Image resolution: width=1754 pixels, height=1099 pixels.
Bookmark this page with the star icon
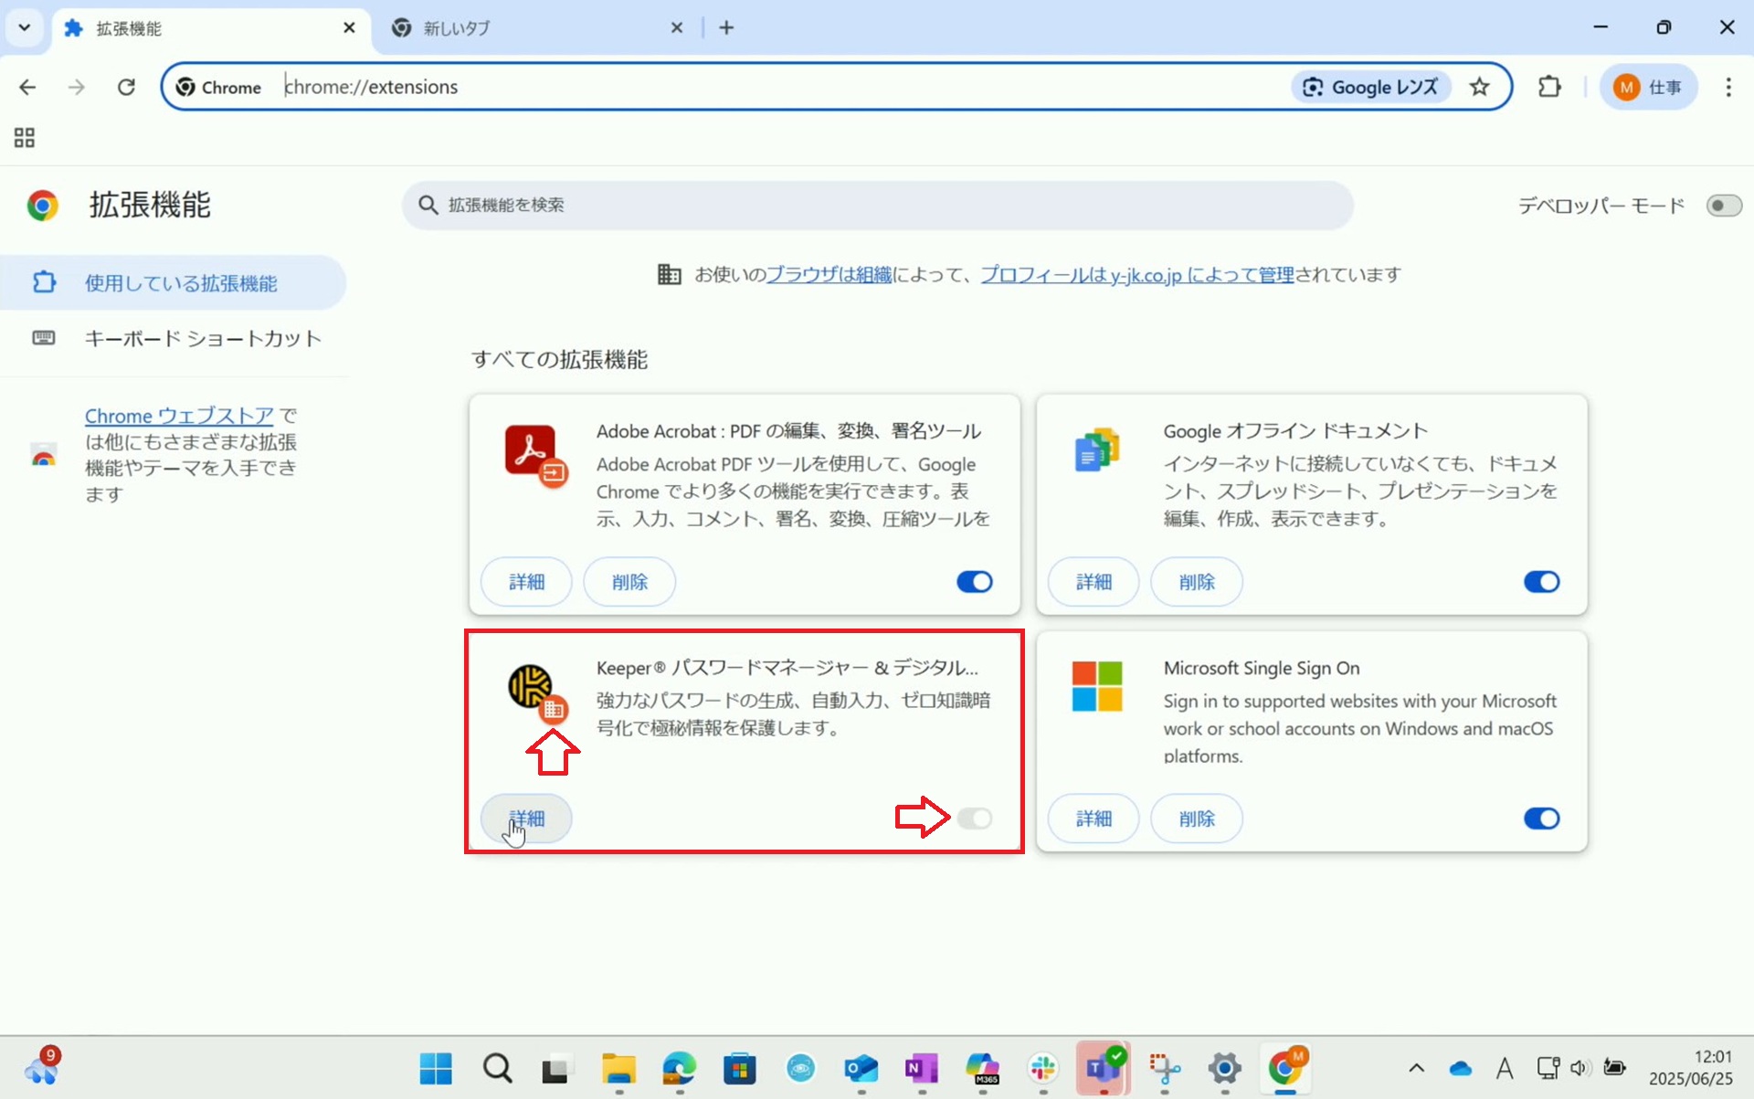pos(1479,87)
